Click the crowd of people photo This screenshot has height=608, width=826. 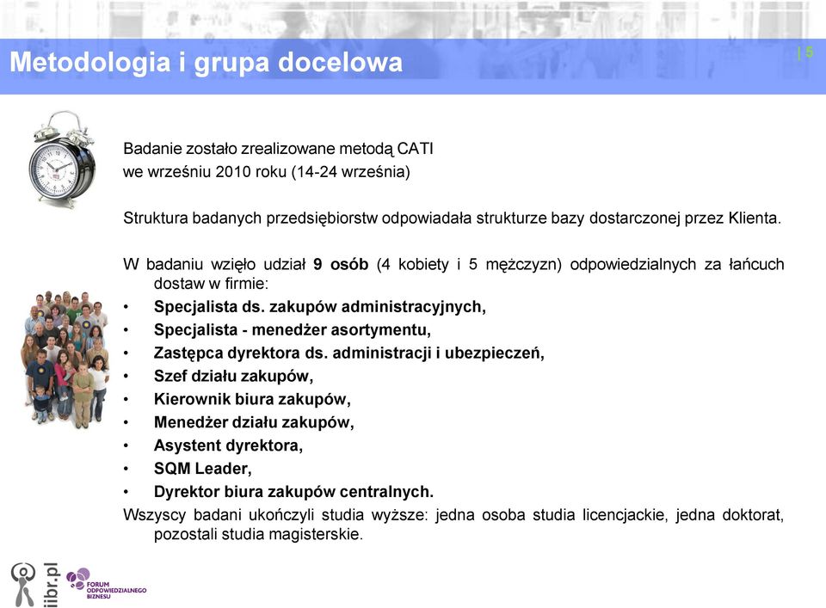[65, 359]
